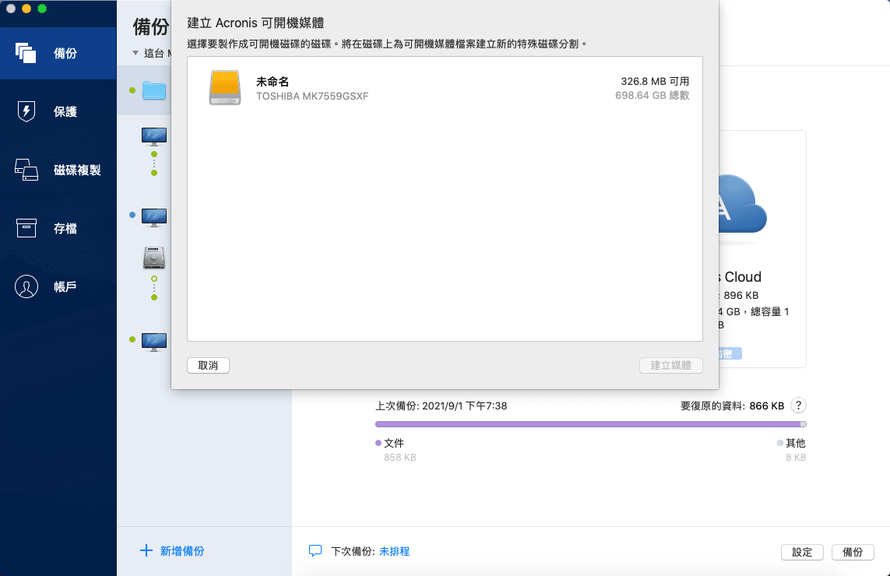Click the 備份 button at bottom right

[x=853, y=552]
